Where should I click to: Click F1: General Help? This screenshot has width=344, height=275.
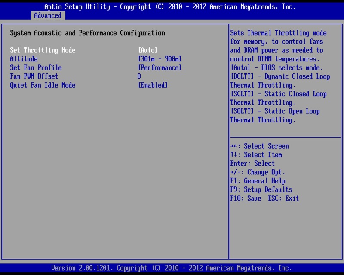pyautogui.click(x=258, y=181)
